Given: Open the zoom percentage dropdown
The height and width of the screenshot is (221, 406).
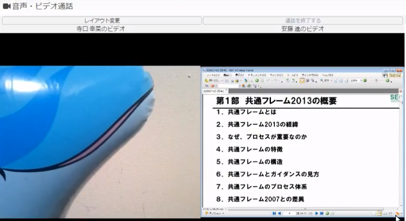Looking at the screenshot, I should coord(355,80).
